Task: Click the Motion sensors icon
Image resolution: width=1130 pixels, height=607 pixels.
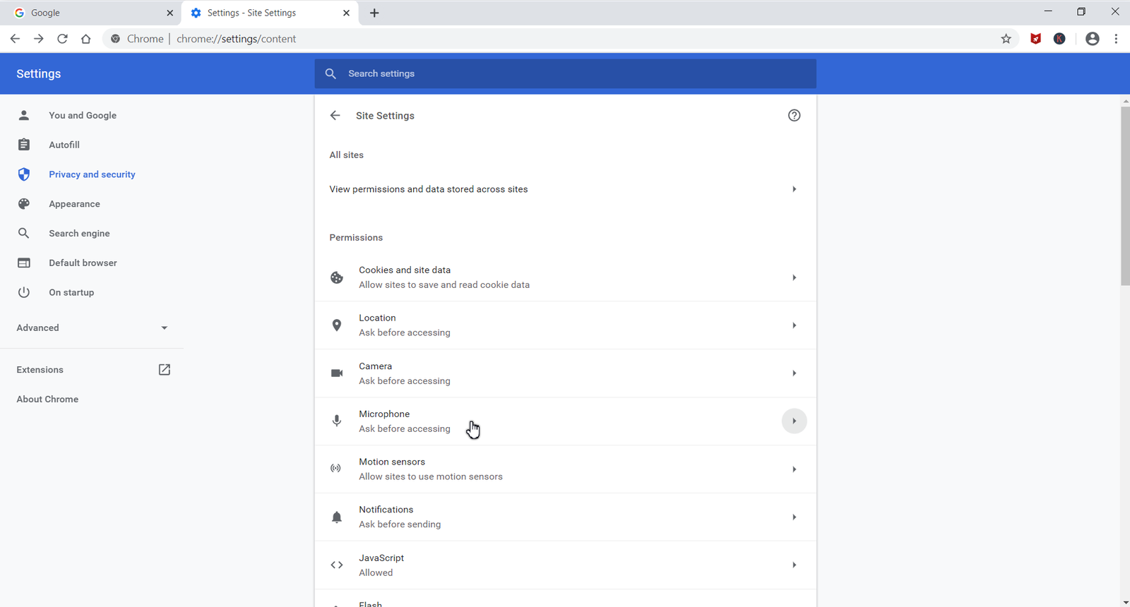Action: coord(336,469)
